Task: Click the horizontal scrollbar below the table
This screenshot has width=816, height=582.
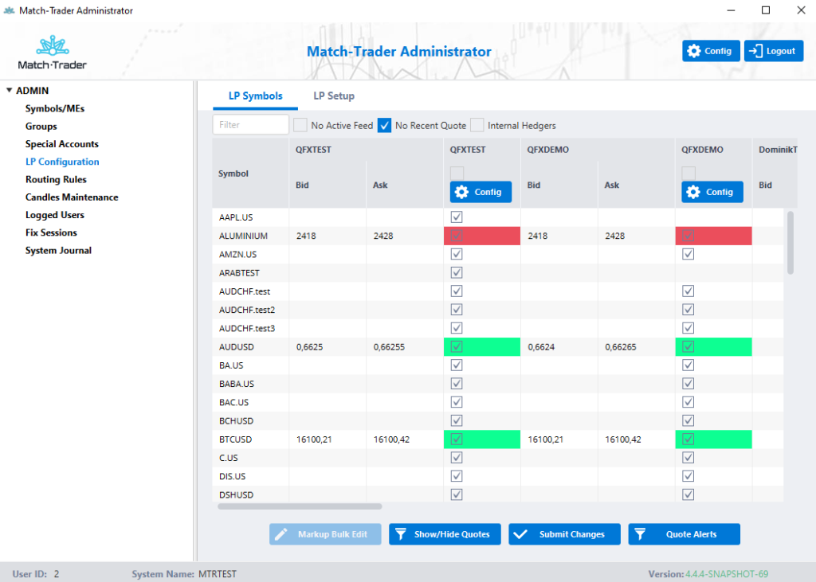Action: pyautogui.click(x=300, y=506)
